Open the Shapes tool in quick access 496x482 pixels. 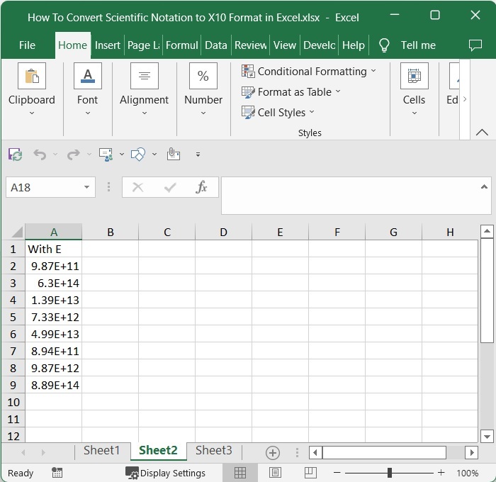tap(138, 154)
